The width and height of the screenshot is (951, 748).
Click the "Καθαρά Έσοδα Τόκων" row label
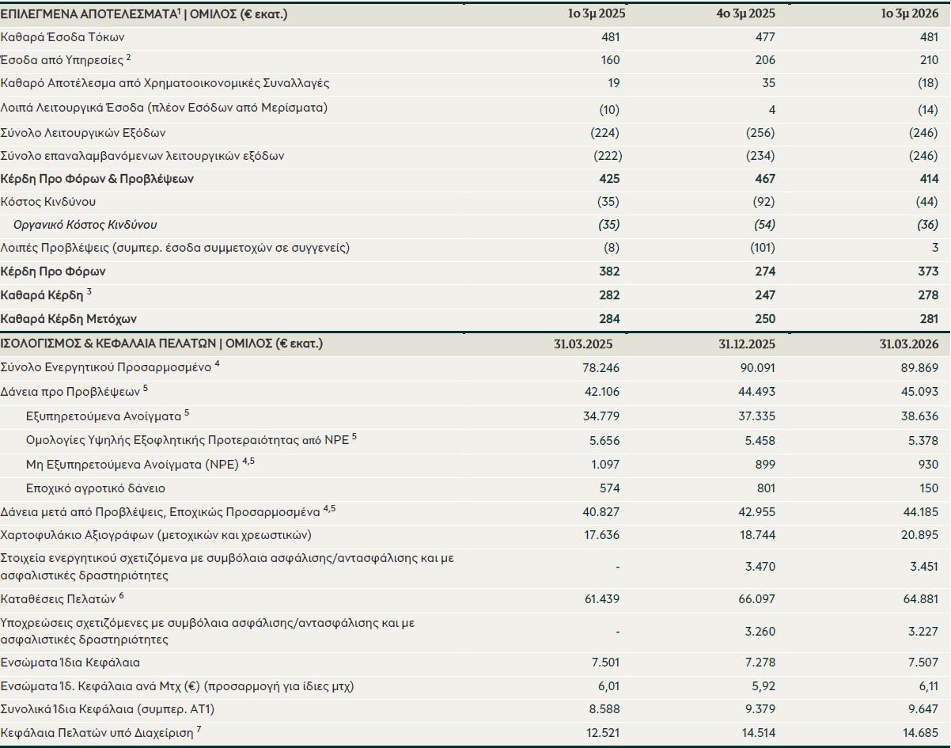(x=63, y=37)
